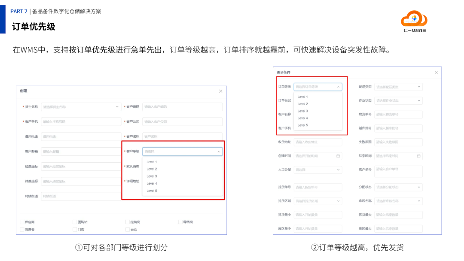Focus the 收货地址 input field
Image resolution: width=464 pixels, height=261 pixels.
pyautogui.click(x=318, y=142)
